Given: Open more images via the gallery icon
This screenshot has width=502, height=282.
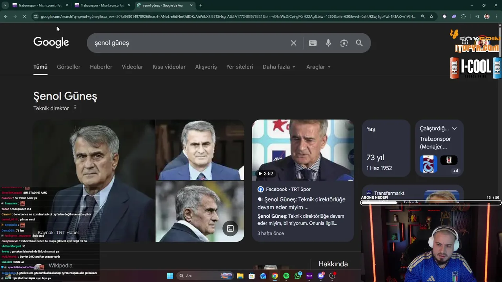Looking at the screenshot, I should click(230, 228).
